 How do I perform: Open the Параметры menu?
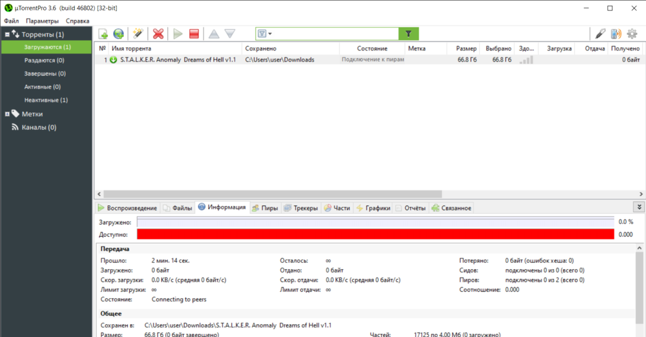coord(42,21)
